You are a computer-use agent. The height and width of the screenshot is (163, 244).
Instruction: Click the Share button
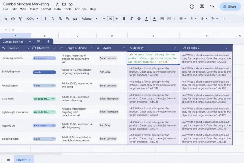point(230,7)
